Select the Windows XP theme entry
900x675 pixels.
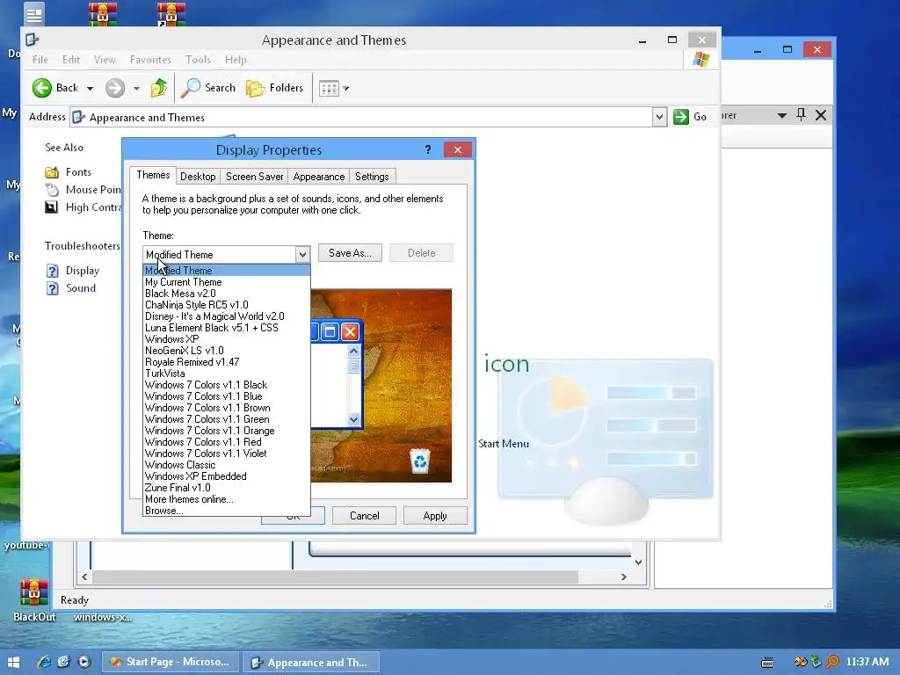pos(226,339)
